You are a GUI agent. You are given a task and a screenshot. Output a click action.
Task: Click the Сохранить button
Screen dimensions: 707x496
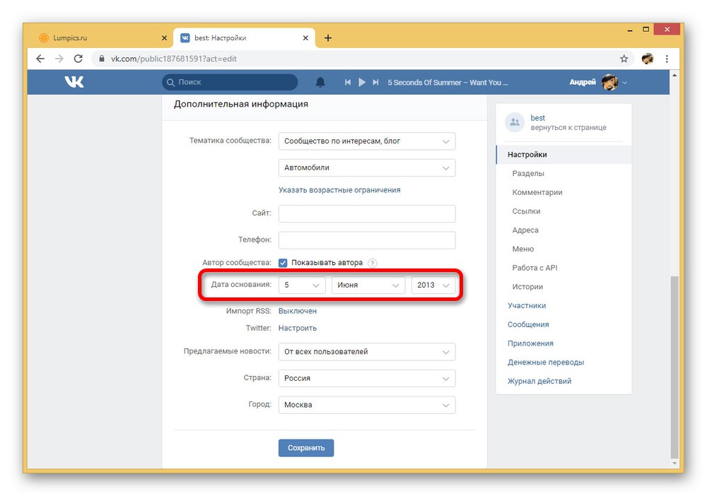tap(306, 448)
